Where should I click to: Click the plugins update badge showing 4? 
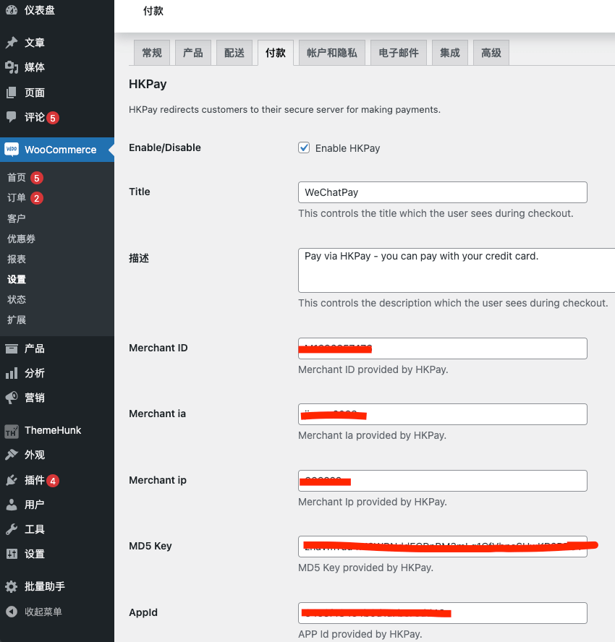52,481
